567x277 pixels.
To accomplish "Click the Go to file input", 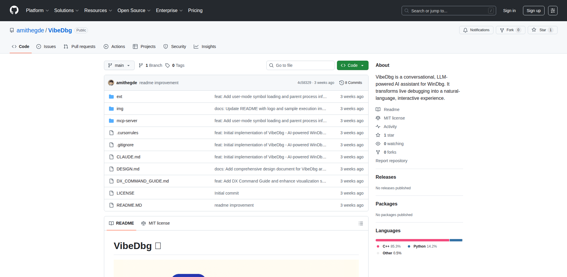I will pos(300,65).
